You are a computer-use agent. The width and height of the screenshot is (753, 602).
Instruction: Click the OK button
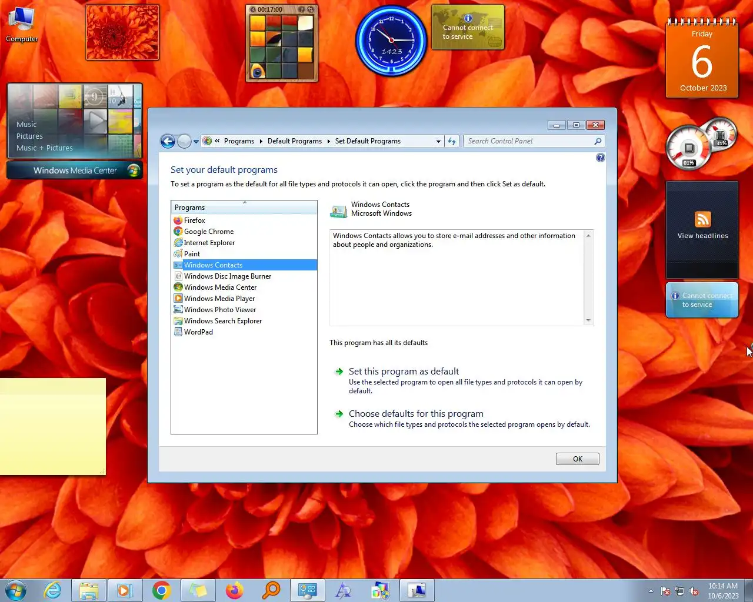click(578, 459)
